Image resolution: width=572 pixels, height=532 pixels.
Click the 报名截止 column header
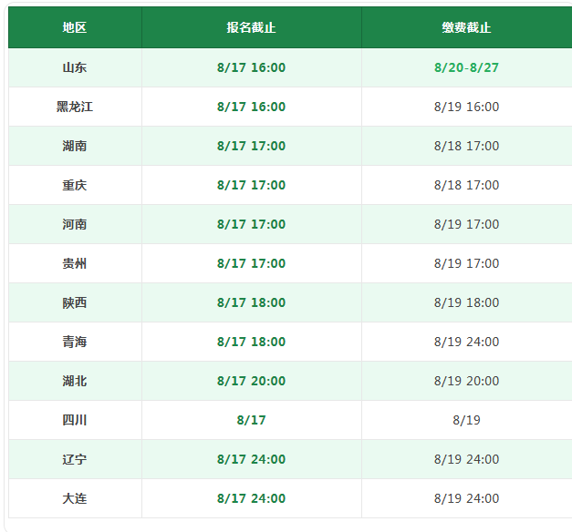[x=252, y=27]
